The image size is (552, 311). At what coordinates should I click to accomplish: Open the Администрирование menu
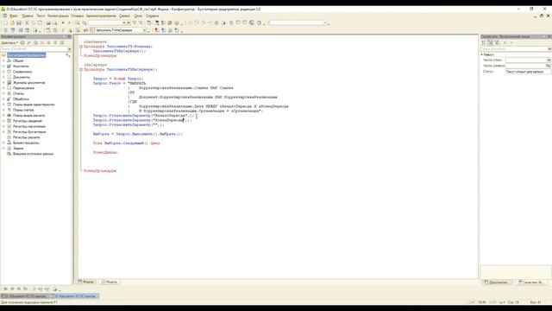pyautogui.click(x=101, y=16)
